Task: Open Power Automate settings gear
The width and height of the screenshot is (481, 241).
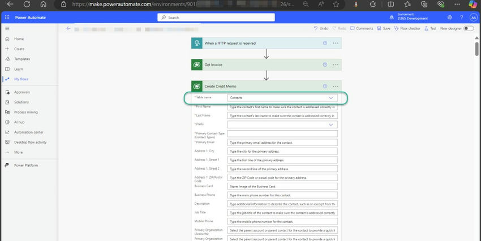Action: point(449,18)
